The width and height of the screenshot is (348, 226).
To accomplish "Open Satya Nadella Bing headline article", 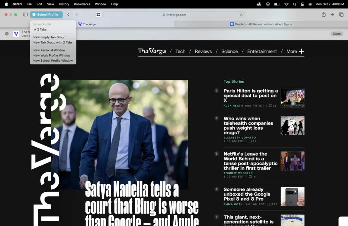I will click(142, 203).
